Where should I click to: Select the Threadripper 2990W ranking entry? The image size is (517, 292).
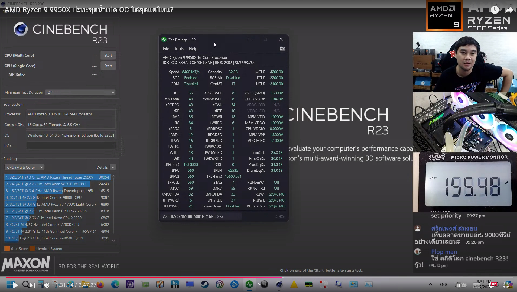coord(57,177)
